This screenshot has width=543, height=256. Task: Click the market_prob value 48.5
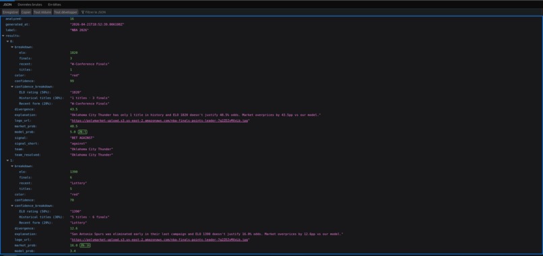[73, 126]
